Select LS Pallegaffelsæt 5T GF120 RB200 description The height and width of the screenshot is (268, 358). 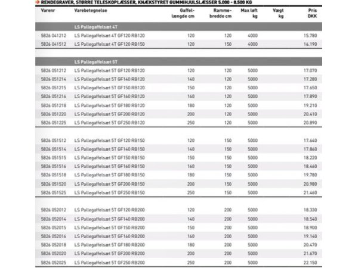[109, 210]
